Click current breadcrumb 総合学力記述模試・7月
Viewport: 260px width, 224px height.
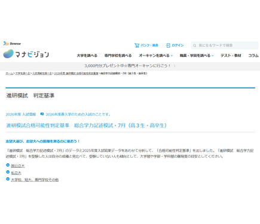(124, 73)
